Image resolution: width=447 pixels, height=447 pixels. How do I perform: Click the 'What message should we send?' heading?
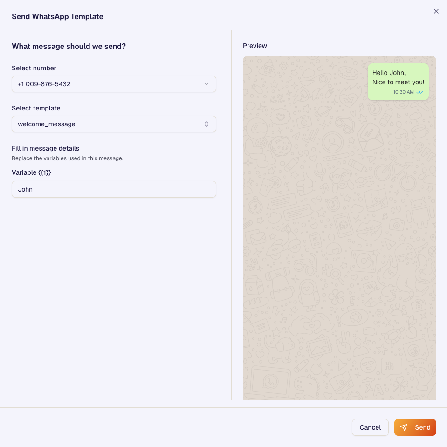point(69,46)
